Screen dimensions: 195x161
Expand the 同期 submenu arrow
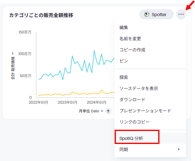(179, 150)
